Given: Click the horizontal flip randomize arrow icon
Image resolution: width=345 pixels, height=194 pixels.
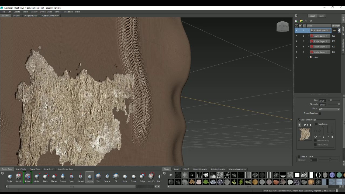Looking at the screenshot, I should tap(319, 137).
